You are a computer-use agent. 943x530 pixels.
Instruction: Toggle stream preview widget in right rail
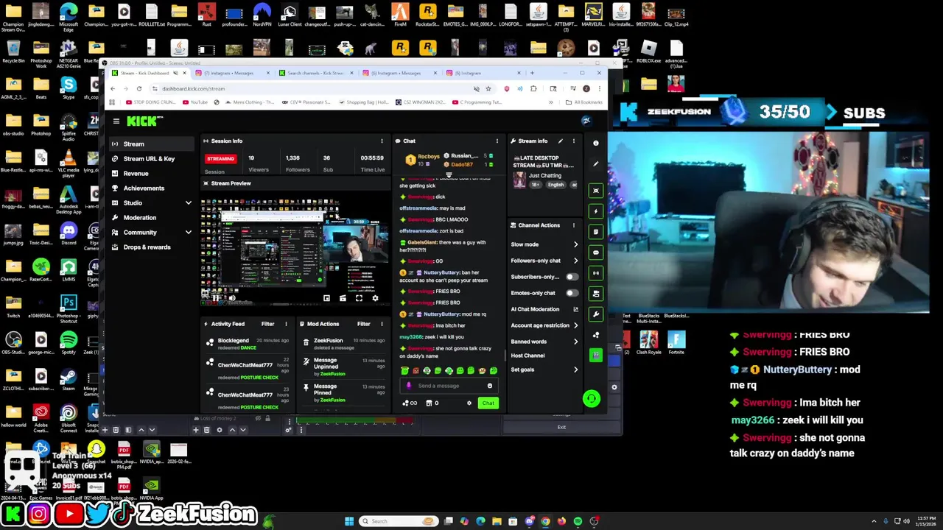[x=596, y=191]
